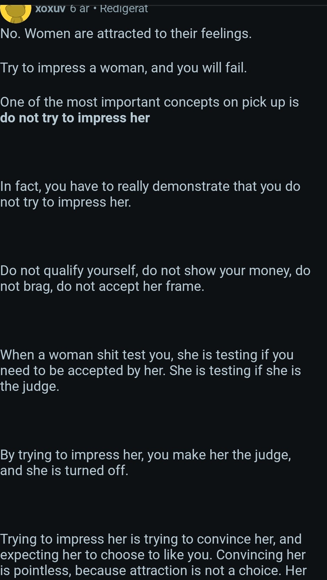
Task: Tap the 'Redigerat' edited label
Action: [x=124, y=8]
